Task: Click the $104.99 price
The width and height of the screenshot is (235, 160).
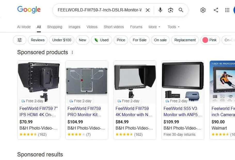Action: (75, 122)
